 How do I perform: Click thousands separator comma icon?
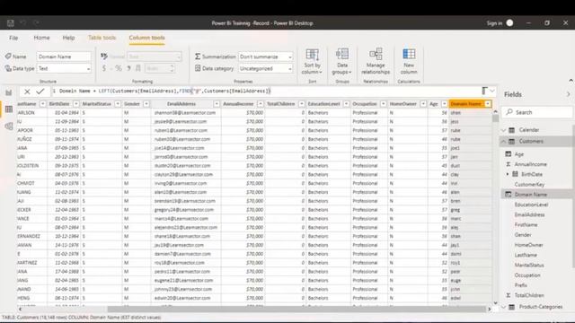tap(128, 68)
